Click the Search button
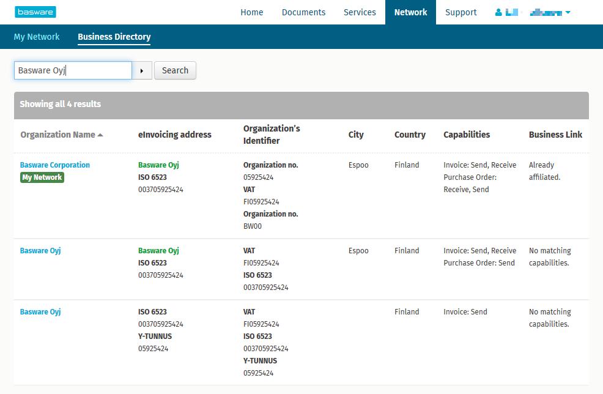Image resolution: width=603 pixels, height=394 pixels. tap(175, 70)
